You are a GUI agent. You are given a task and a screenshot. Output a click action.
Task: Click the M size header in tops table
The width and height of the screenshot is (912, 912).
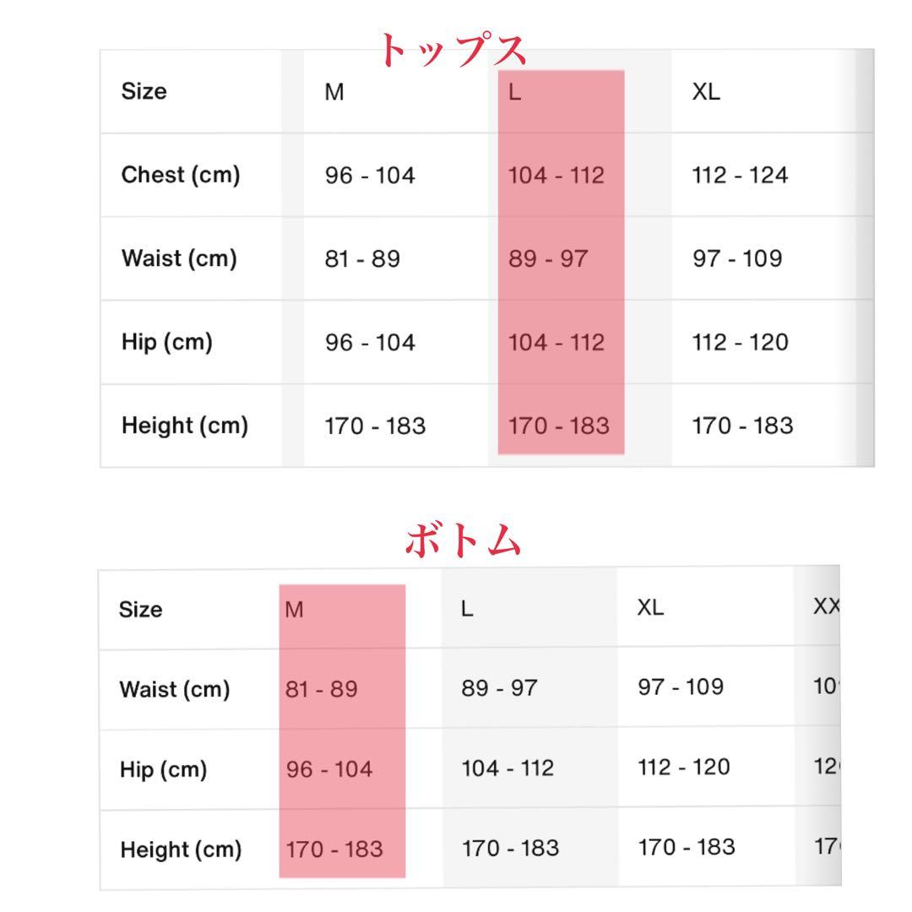[334, 93]
